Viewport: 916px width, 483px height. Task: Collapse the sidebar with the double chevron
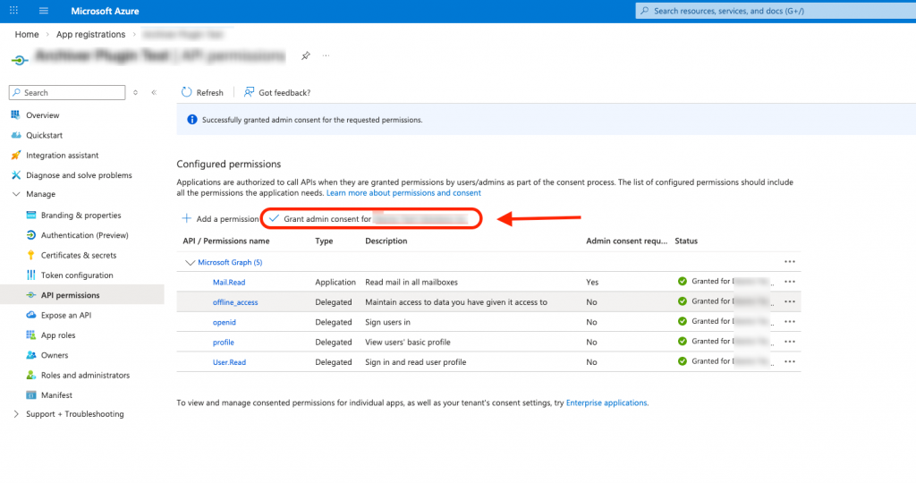(x=154, y=92)
